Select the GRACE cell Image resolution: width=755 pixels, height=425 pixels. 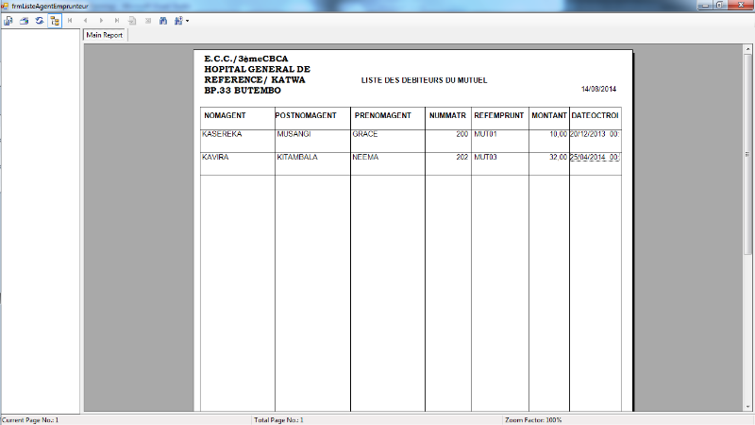tap(365, 134)
